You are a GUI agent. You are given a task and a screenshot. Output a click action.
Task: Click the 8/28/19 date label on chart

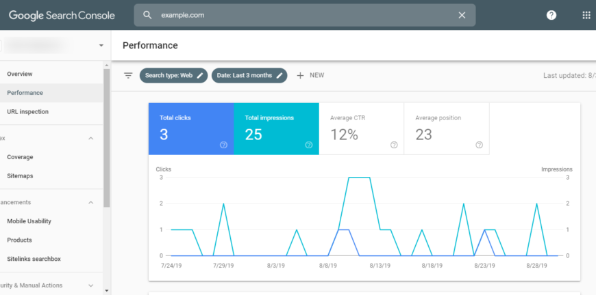click(536, 266)
